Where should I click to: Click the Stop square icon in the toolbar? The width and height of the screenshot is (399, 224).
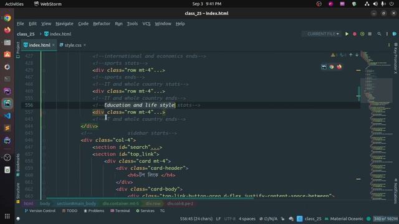point(370,34)
